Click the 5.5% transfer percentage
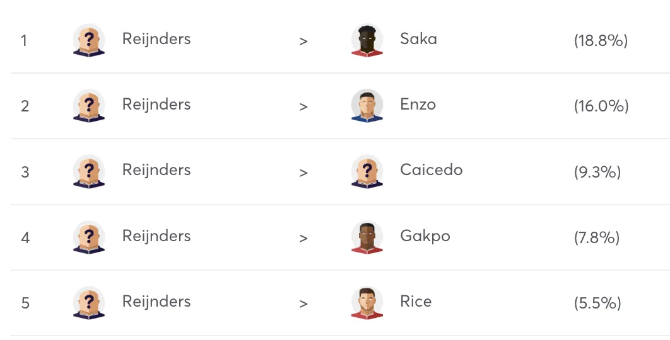Viewport: 670px width, 340px height. (597, 303)
